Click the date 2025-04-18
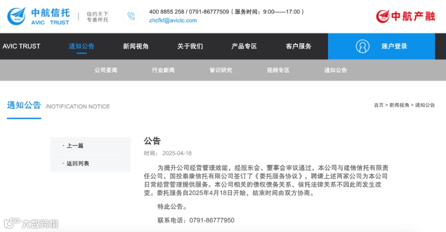446x232 pixels. click(177, 153)
